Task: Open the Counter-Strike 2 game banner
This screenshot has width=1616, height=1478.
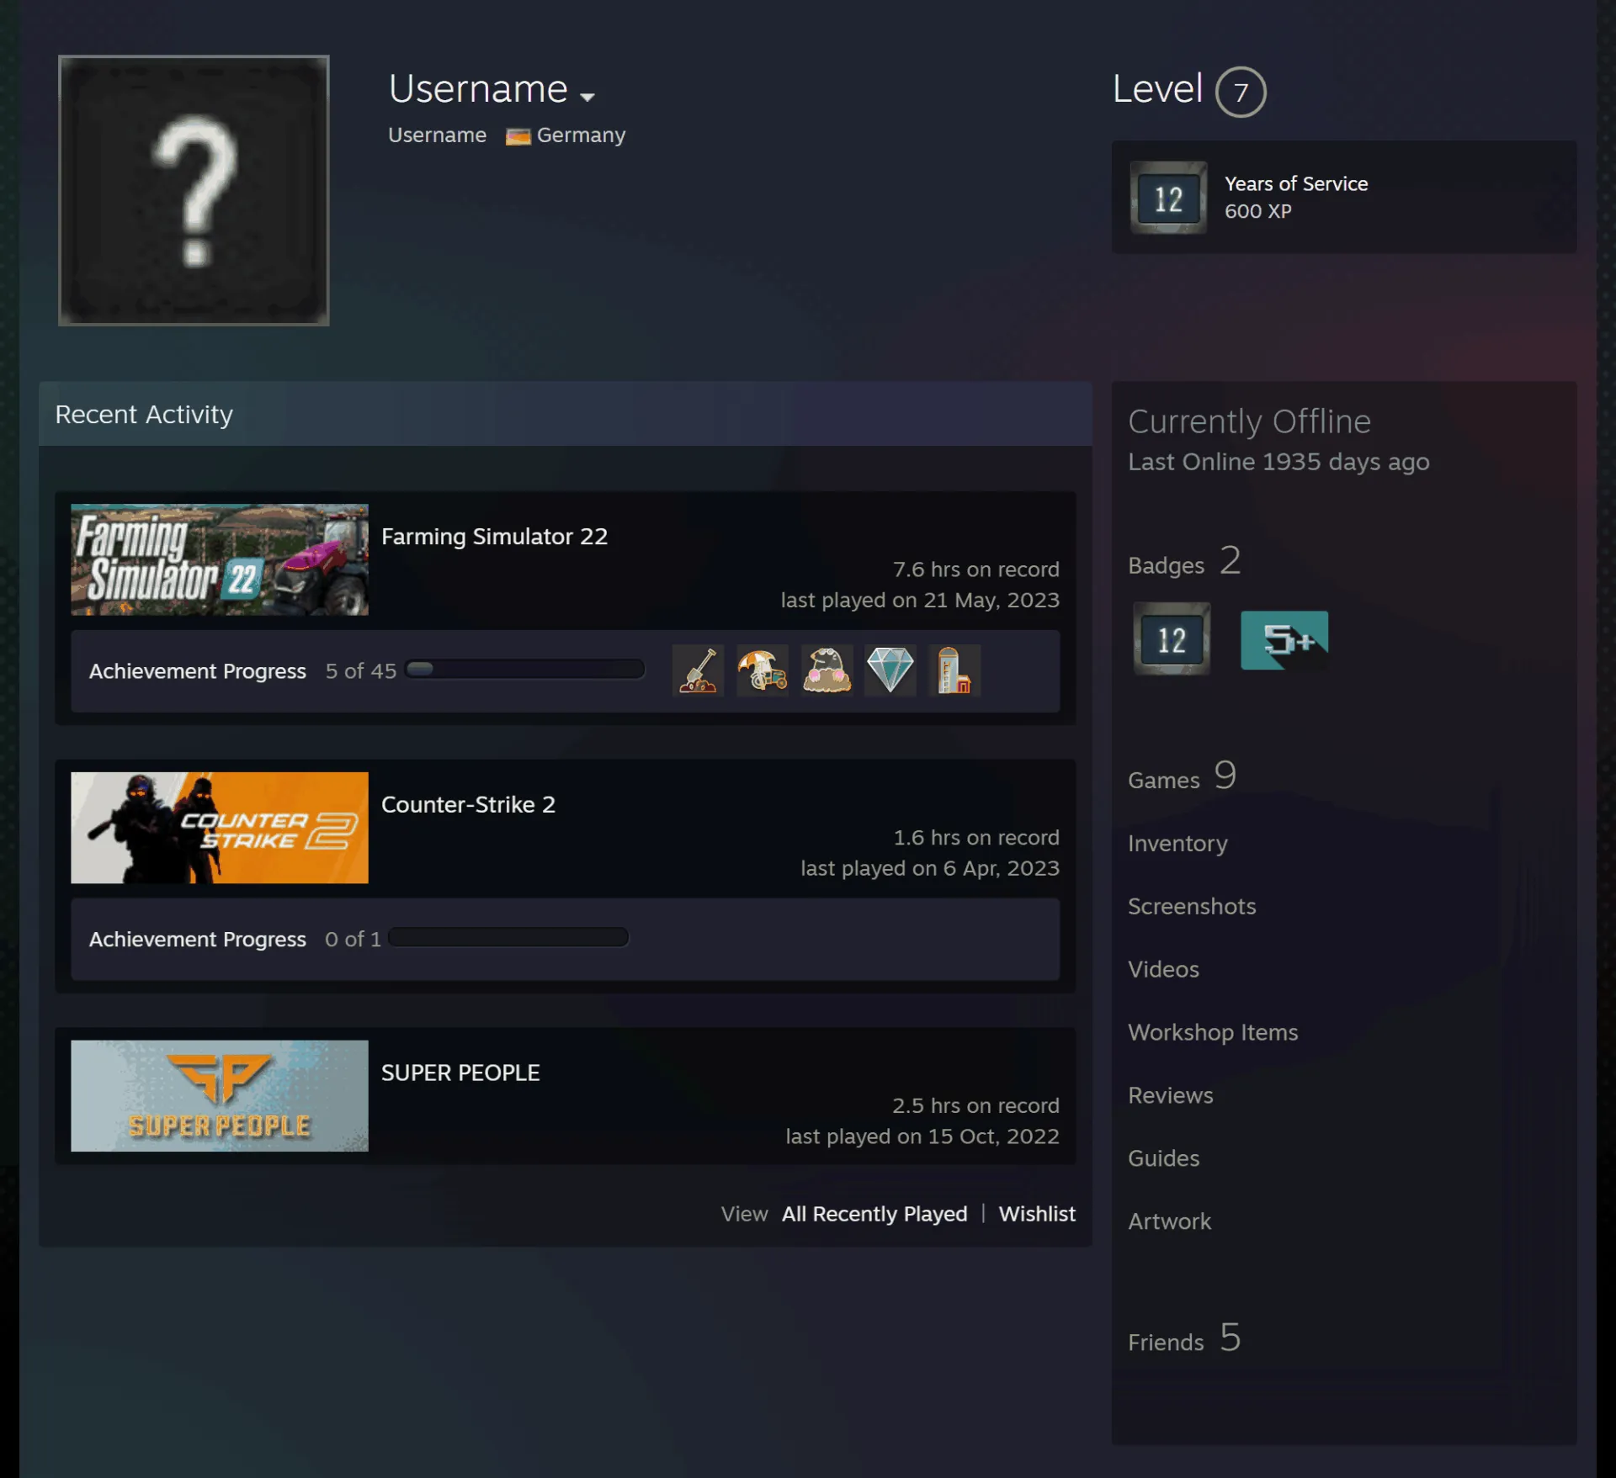Action: click(x=220, y=828)
